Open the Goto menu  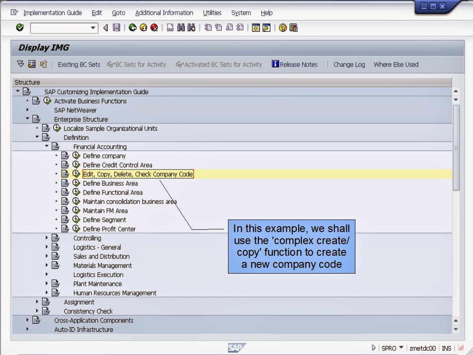118,13
